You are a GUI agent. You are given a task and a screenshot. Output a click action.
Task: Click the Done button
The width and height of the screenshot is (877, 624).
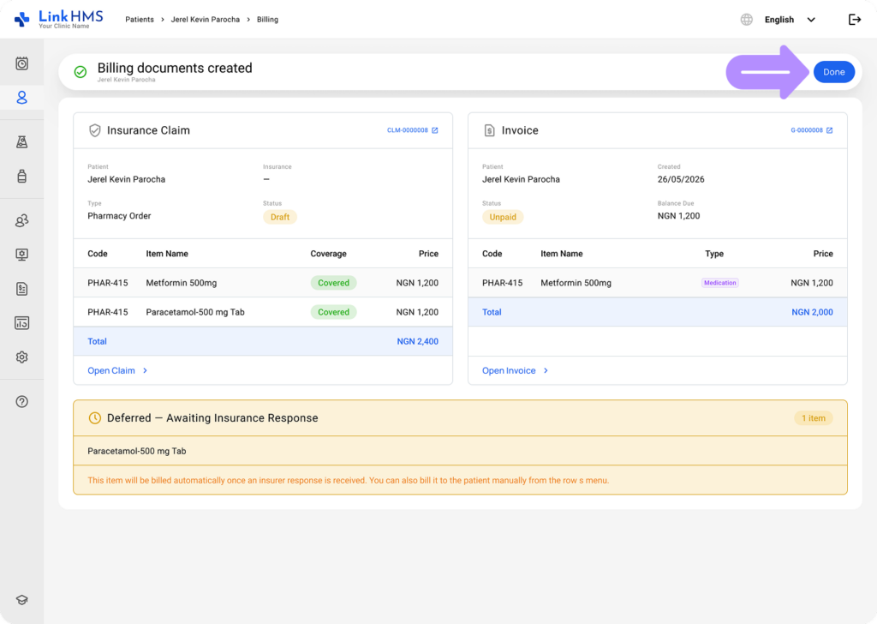coord(833,72)
